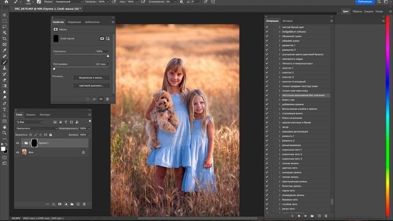This screenshot has height=221, width=393.
Task: Create a new group in Layers panel
Action: 72,204
